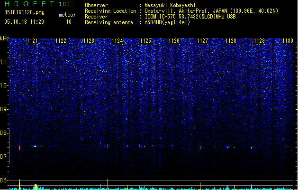Click the 'meteor' label
This screenshot has height=190, width=298.
(x=67, y=15)
